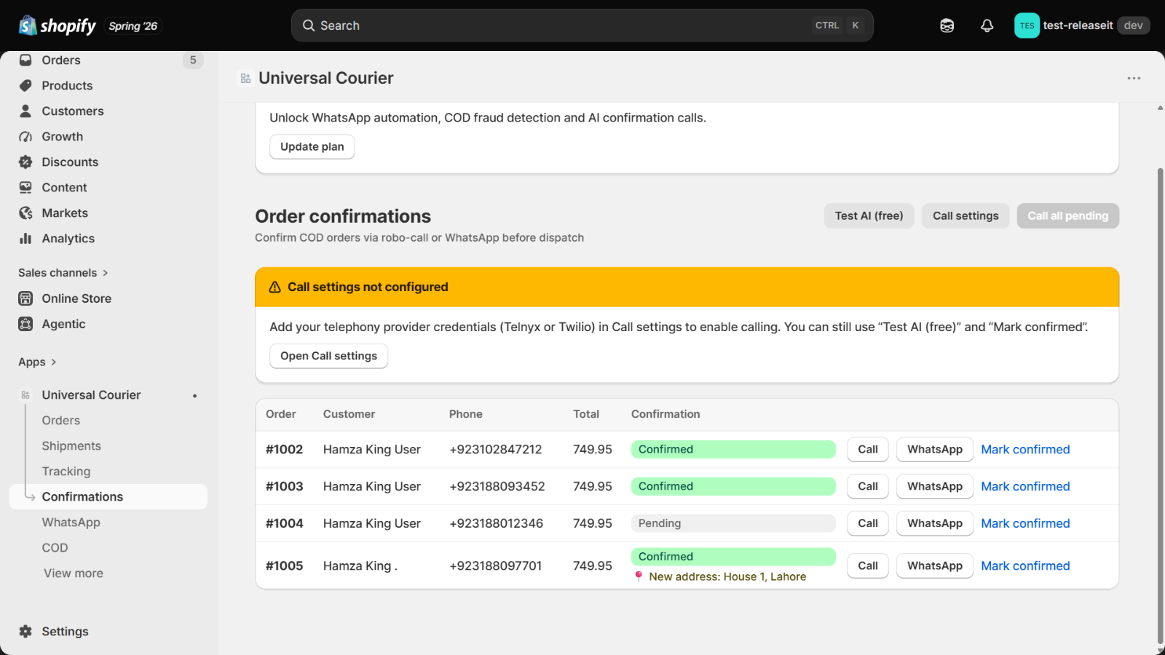
Task: Click the Update plan button
Action: tap(312, 146)
